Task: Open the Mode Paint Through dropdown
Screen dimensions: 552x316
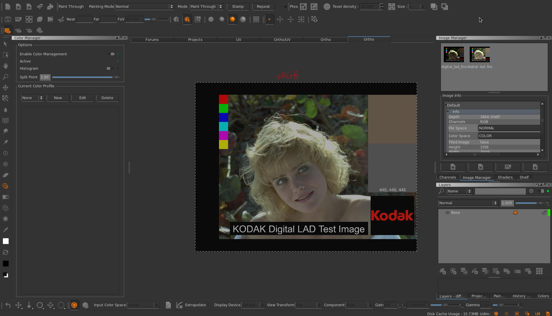Action: point(206,6)
